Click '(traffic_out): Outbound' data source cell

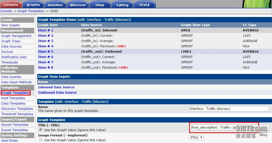101,52
